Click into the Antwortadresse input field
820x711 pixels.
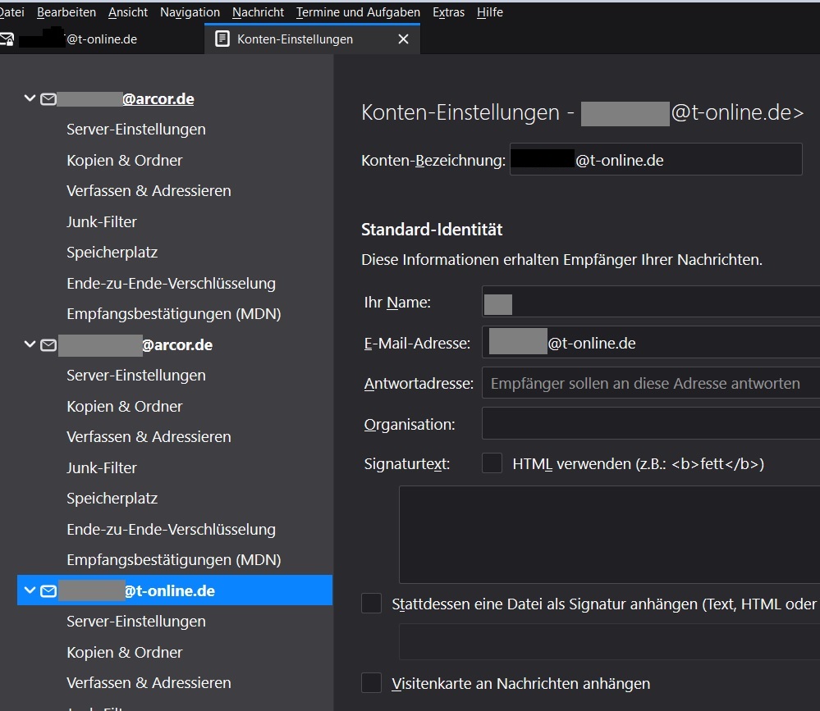[x=648, y=383]
